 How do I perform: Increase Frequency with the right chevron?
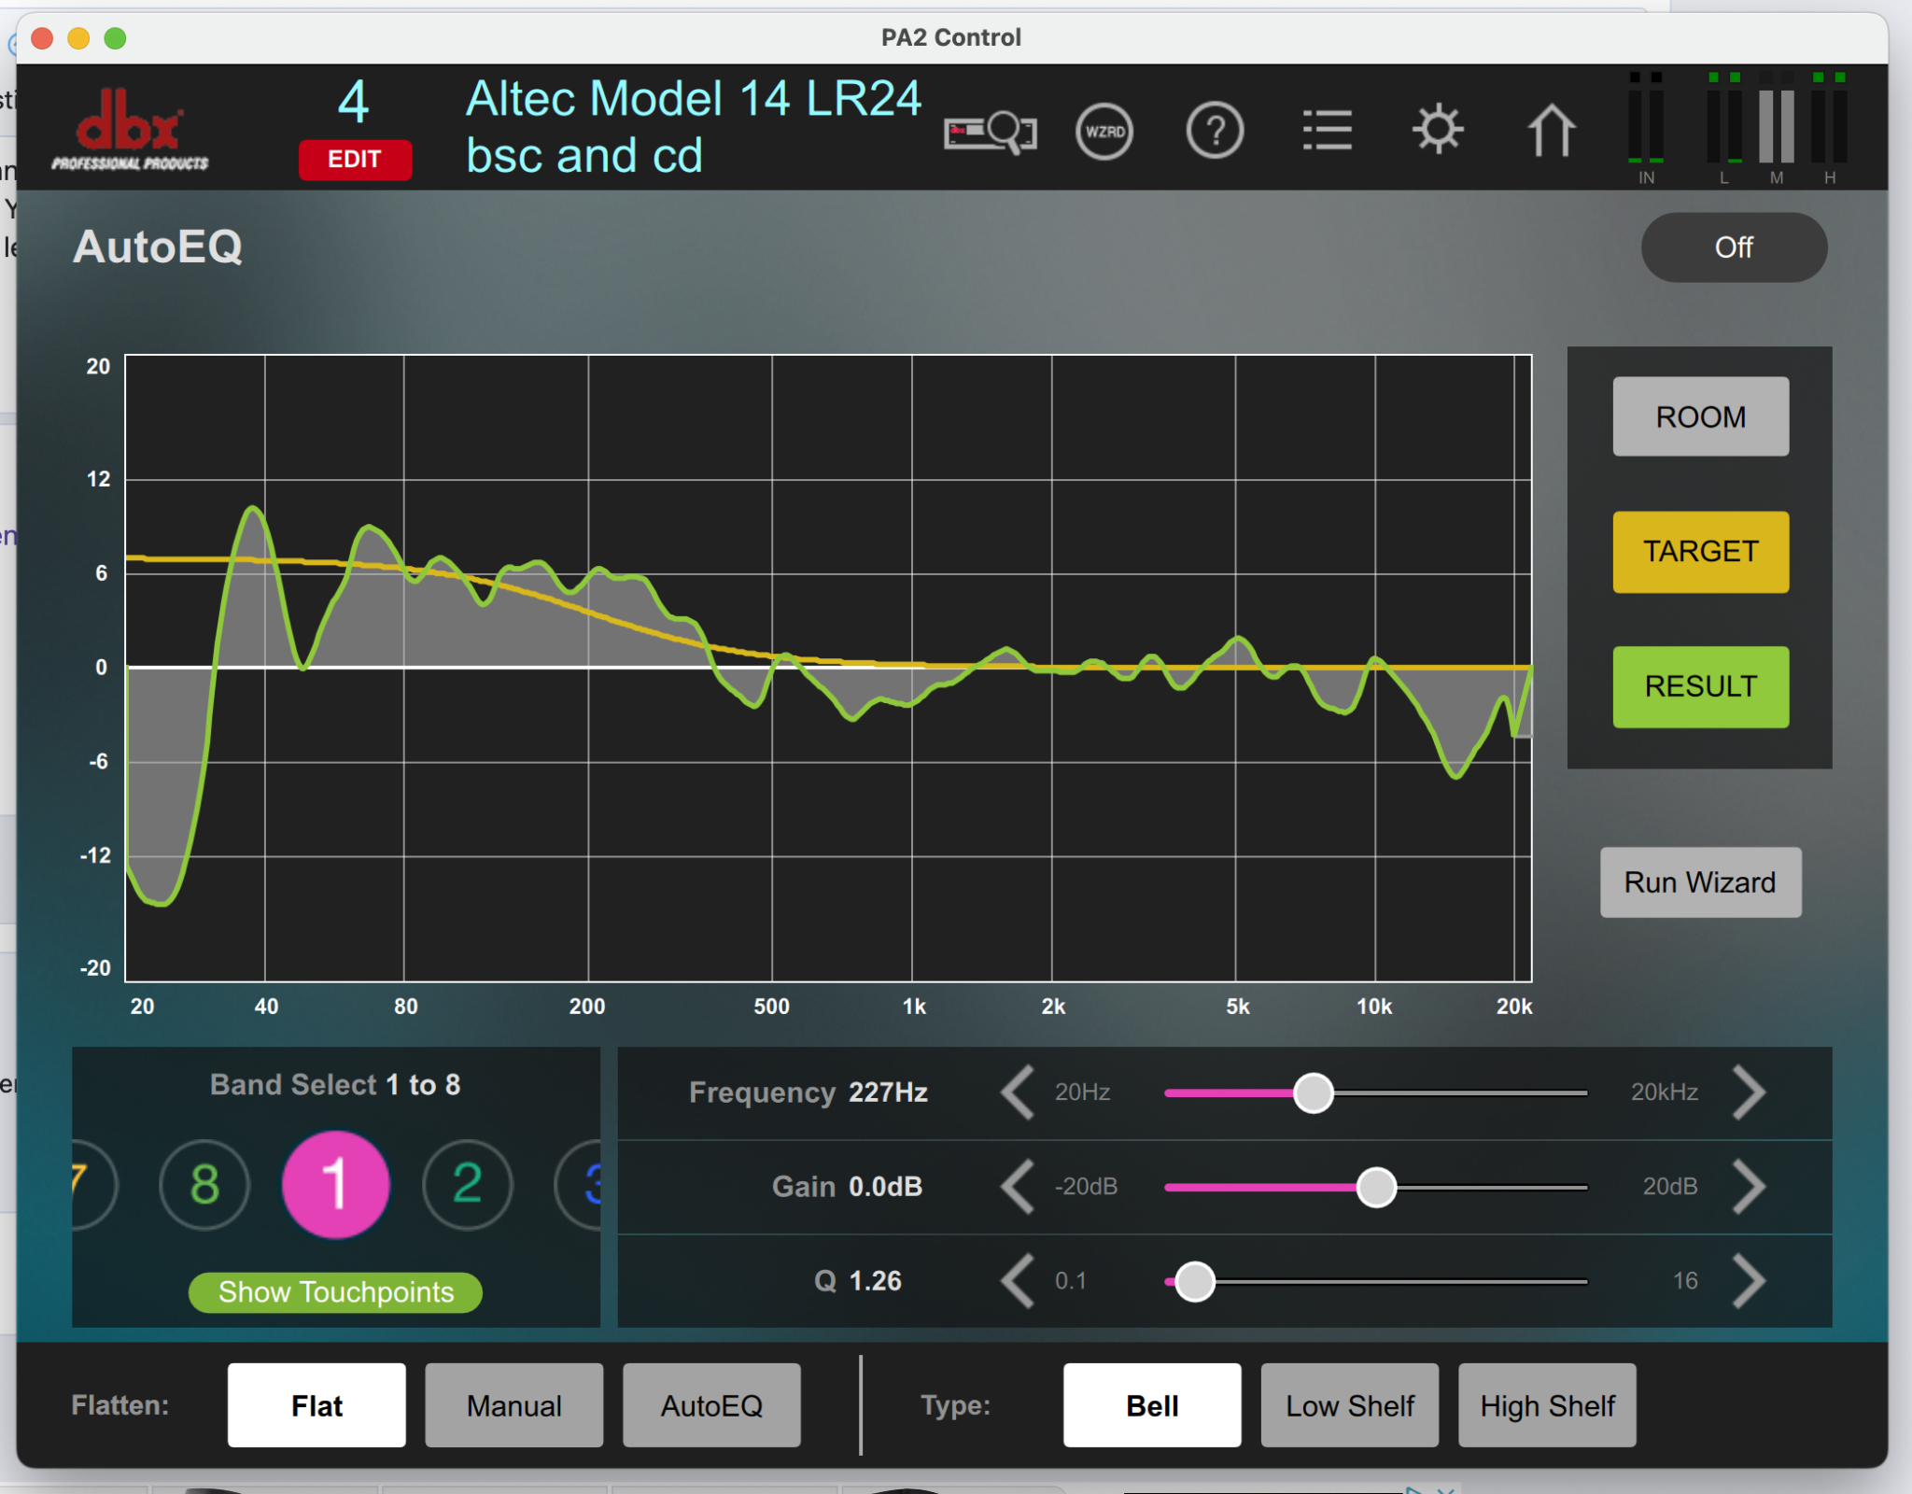[1749, 1092]
